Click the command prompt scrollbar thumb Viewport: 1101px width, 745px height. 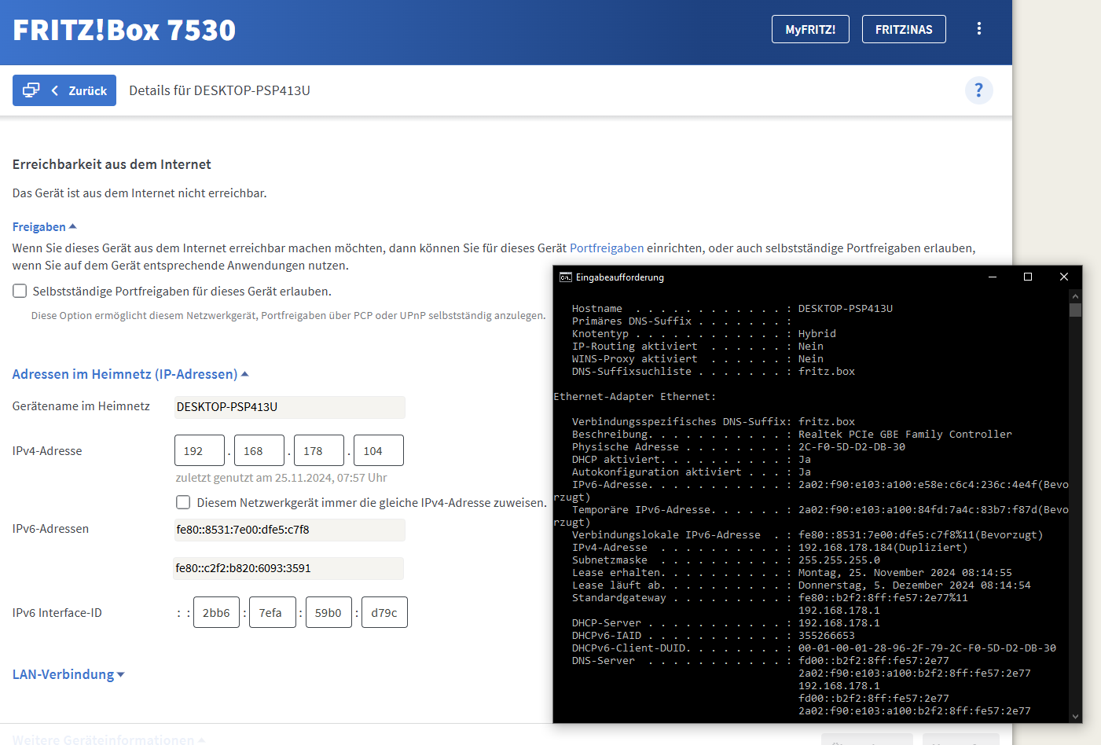pos(1075,310)
